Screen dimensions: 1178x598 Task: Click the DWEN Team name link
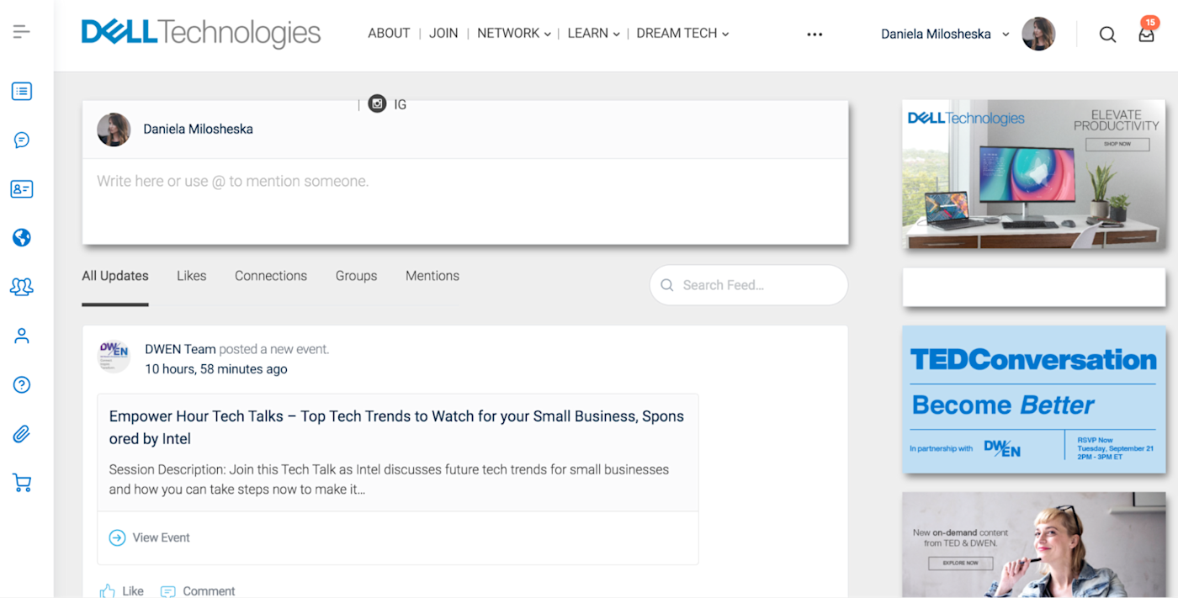tap(180, 349)
